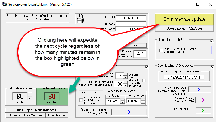The image size is (217, 123).
Task: Decrease percent of remaining vacancies value
Action: tap(125, 85)
